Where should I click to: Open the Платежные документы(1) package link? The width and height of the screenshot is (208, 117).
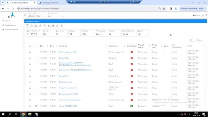(68, 52)
